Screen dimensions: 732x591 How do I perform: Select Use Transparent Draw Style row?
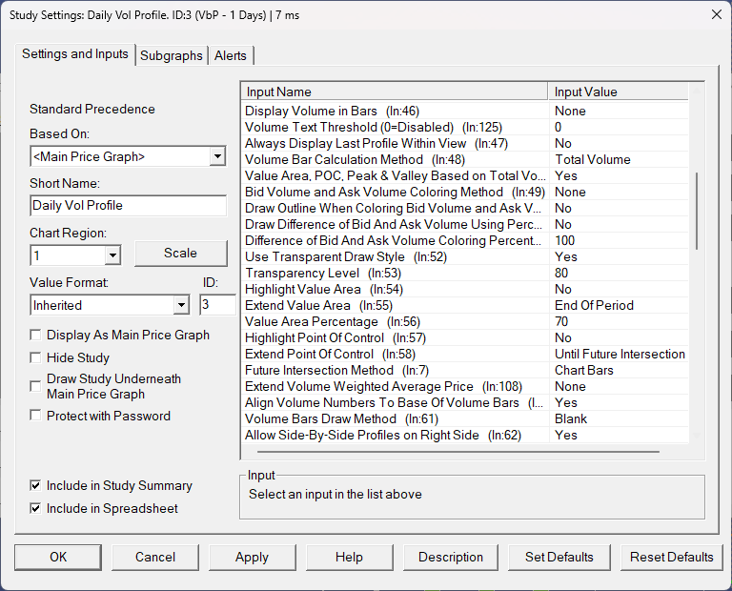(465, 256)
